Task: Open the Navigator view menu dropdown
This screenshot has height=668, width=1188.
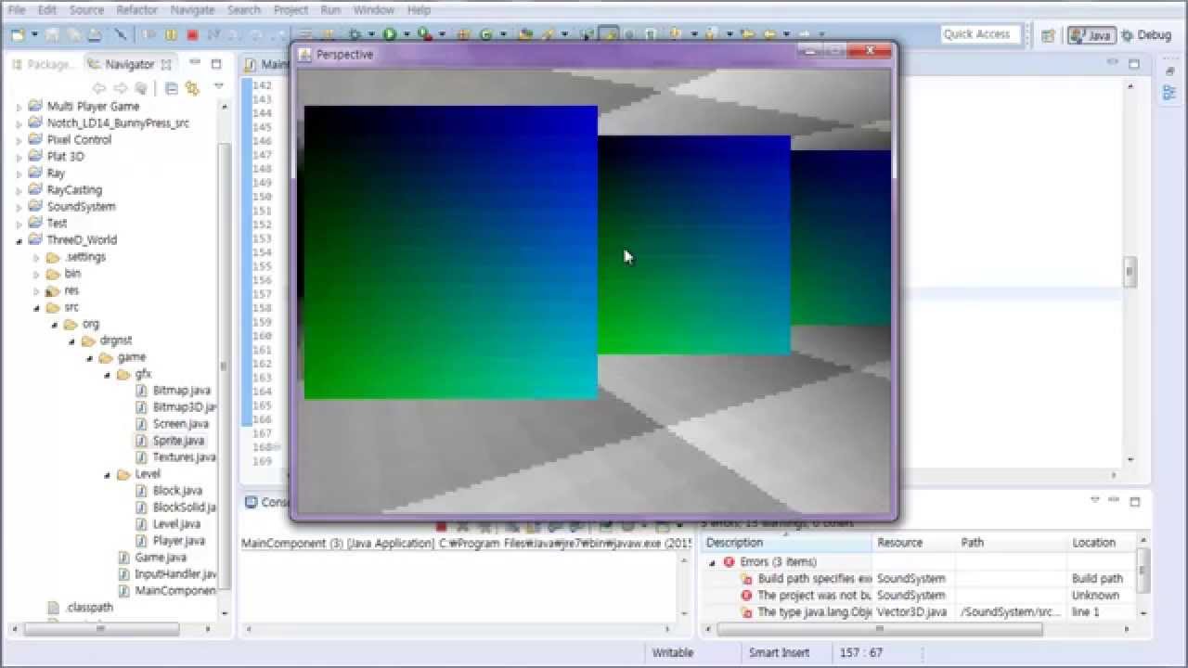Action: pyautogui.click(x=218, y=86)
